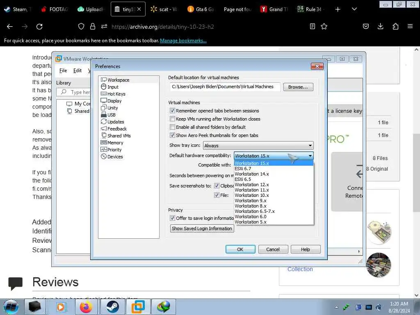
Task: Select Updates preferences category
Action: 112,121
